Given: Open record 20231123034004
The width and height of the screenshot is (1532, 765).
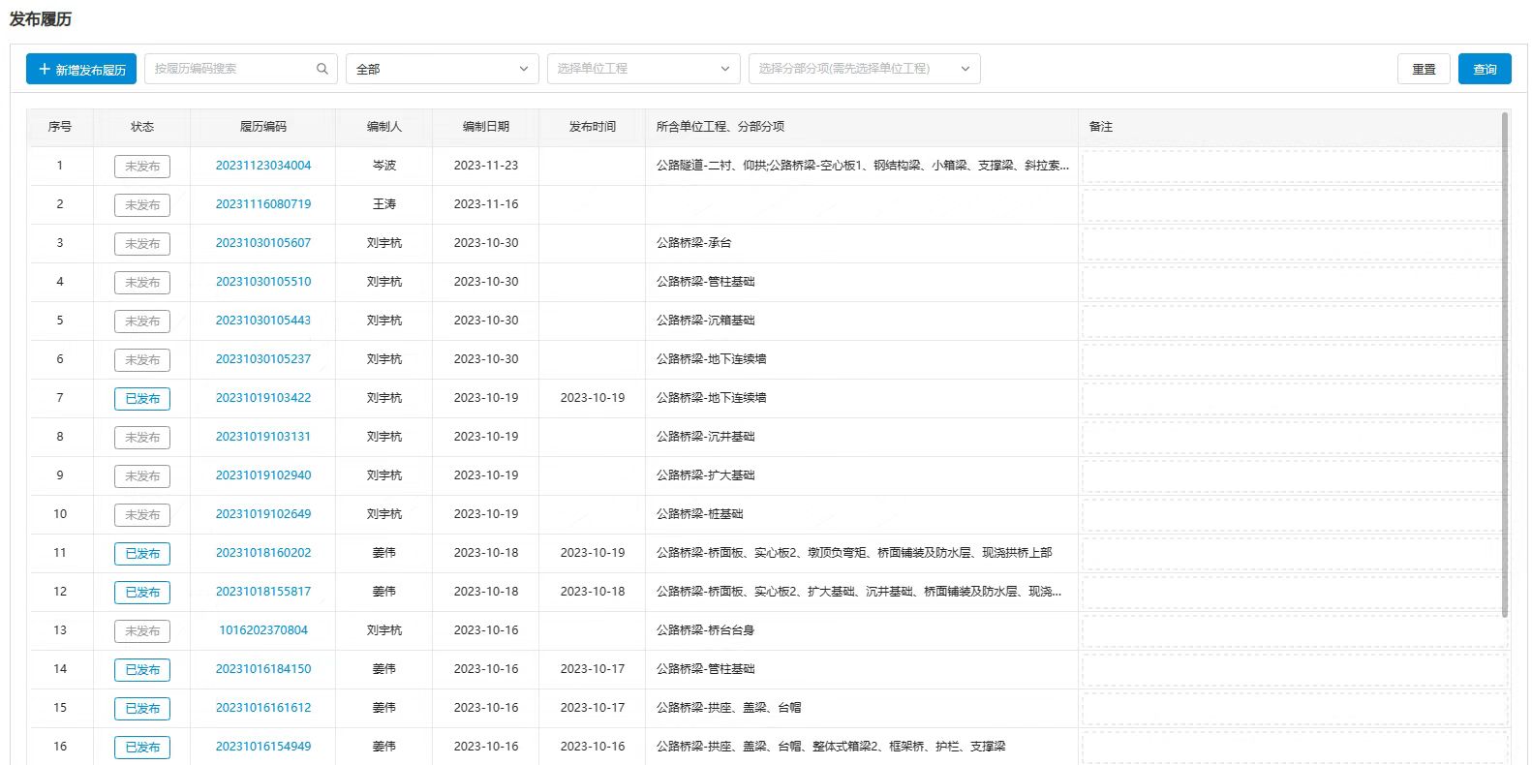Looking at the screenshot, I should (x=263, y=166).
